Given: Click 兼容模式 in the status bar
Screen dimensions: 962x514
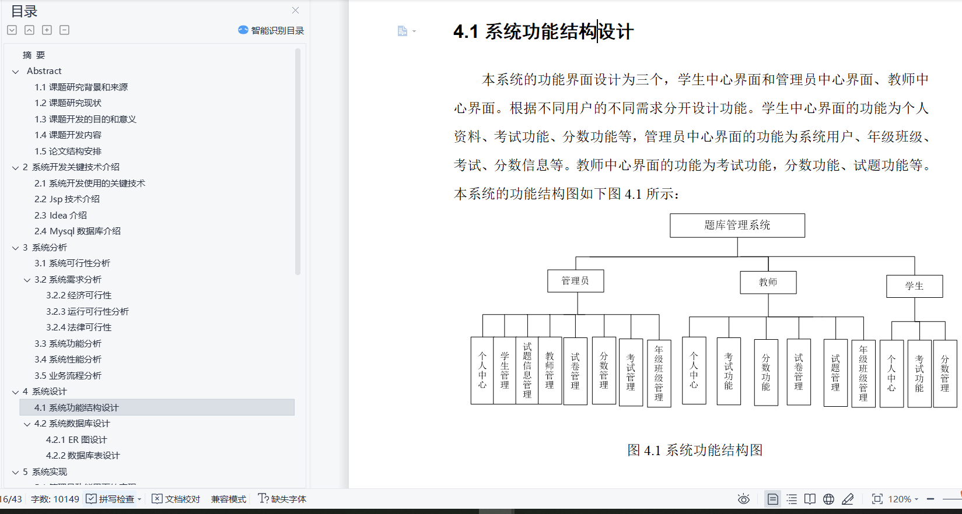Looking at the screenshot, I should pyautogui.click(x=229, y=499).
